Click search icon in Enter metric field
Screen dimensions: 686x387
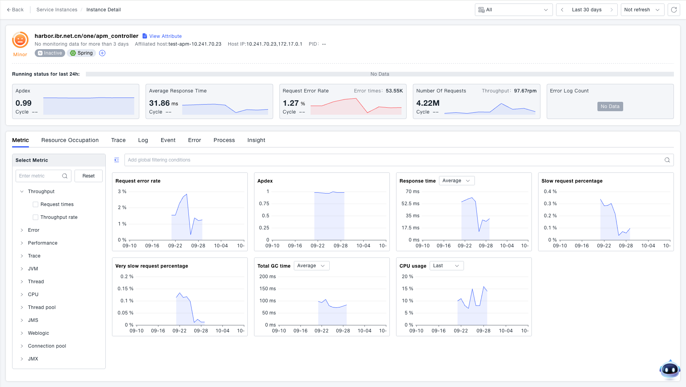coord(65,176)
